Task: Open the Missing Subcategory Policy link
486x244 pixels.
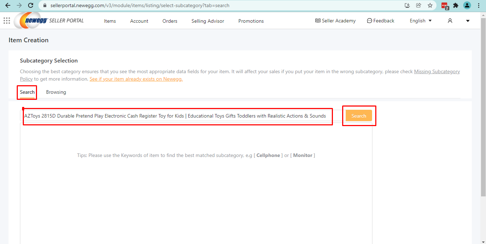Action: (437, 71)
